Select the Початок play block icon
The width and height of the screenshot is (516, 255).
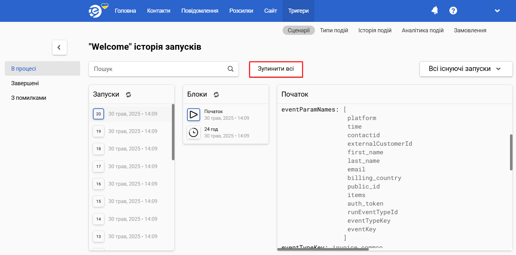(x=193, y=115)
